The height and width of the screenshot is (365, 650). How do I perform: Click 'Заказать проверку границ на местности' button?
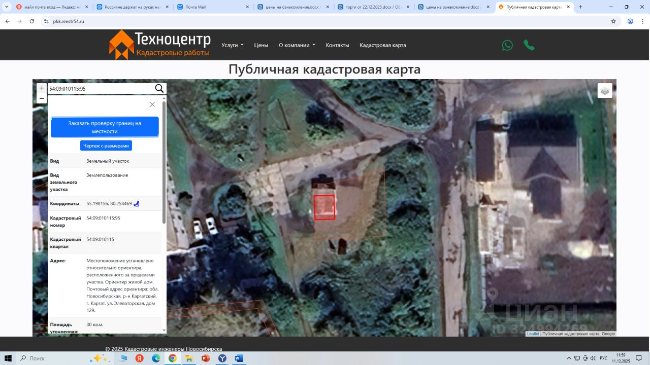(105, 127)
